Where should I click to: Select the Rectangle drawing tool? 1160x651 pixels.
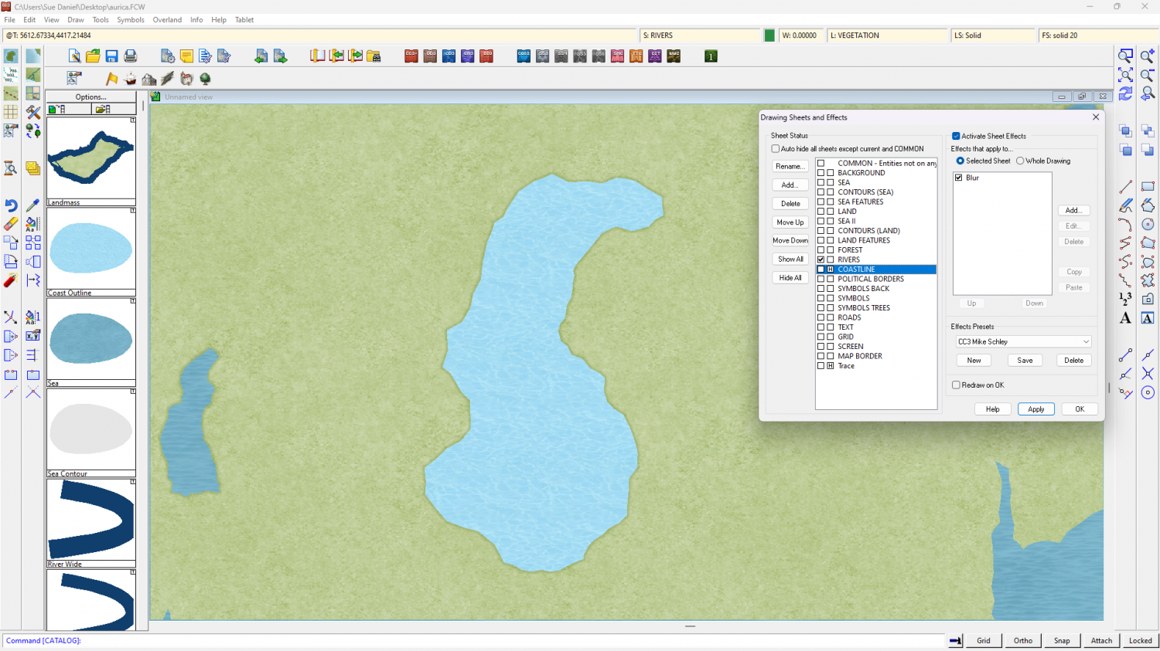1148,187
